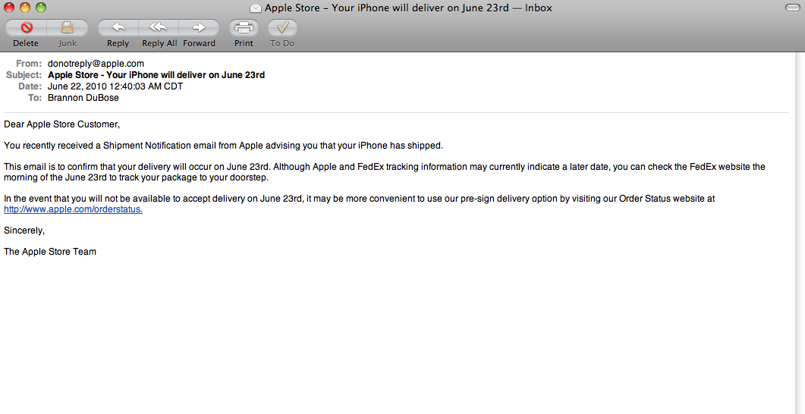
Task: Click the vertical scrollbar on the right
Action: pos(800,233)
